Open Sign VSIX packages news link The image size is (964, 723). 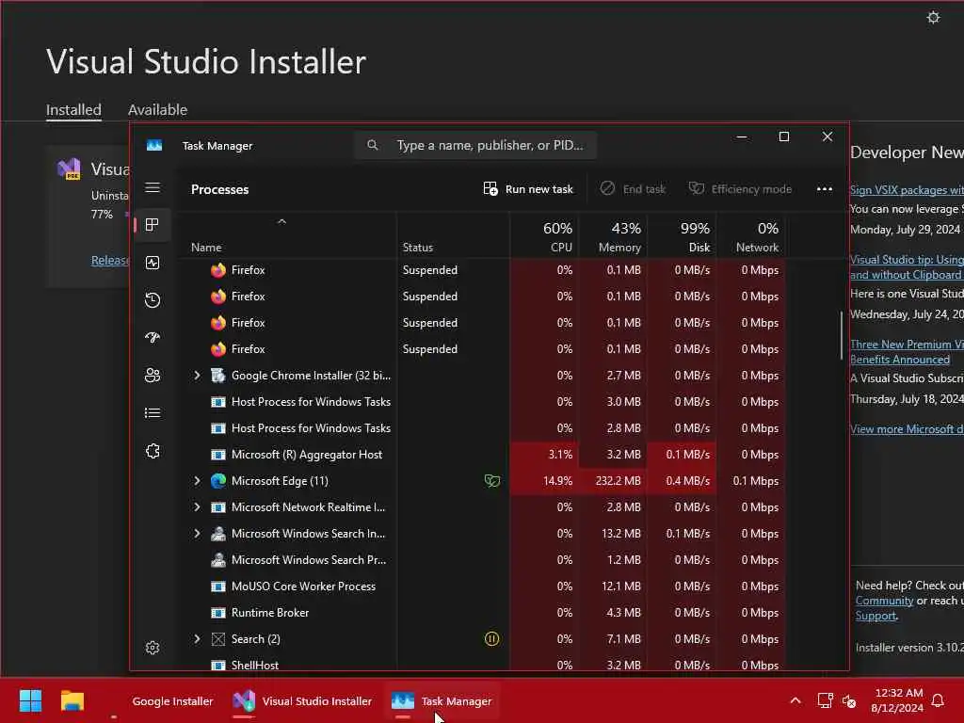(x=907, y=190)
